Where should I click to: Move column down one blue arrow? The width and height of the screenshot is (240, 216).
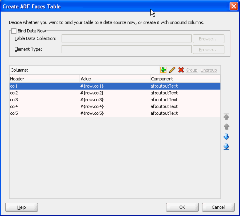click(226, 136)
